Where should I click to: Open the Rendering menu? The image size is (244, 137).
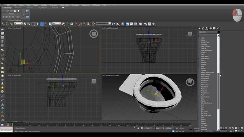(x=76, y=5)
